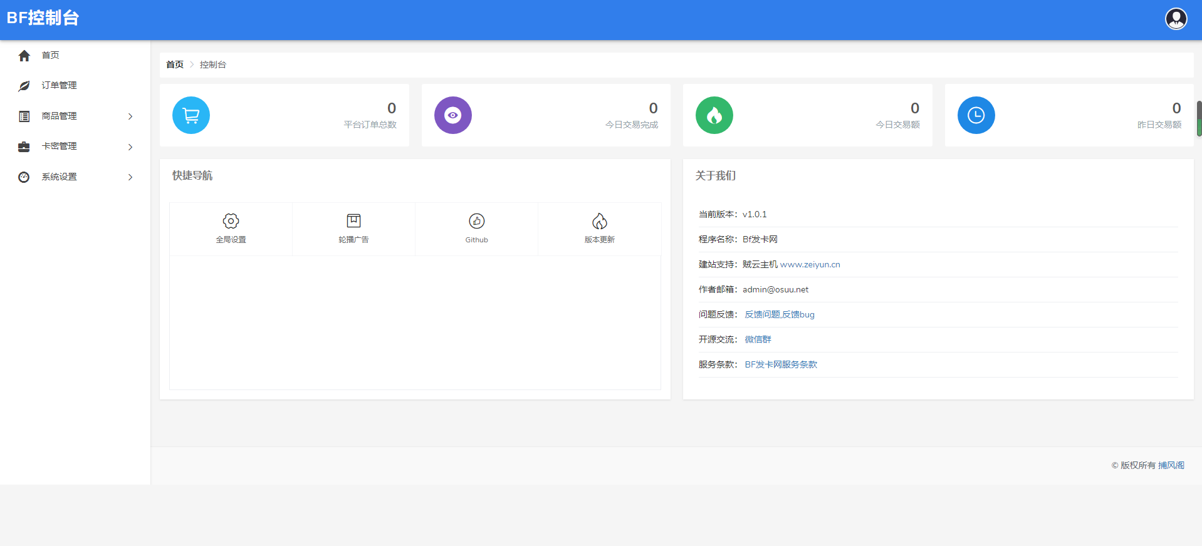Click the 反馈问题,反馈bug link
This screenshot has width=1202, height=546.
coord(779,315)
